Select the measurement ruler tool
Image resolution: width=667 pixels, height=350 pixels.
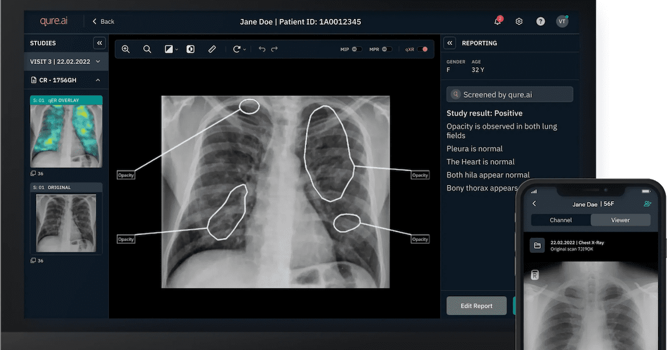point(212,49)
